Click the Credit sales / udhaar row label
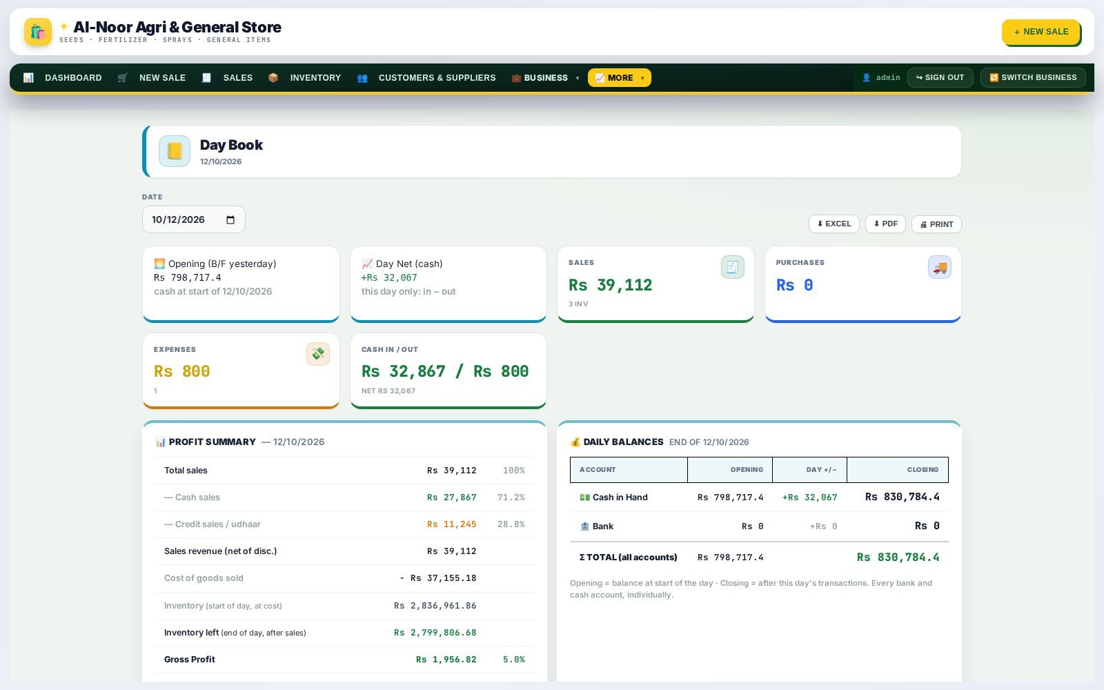 pyautogui.click(x=213, y=524)
